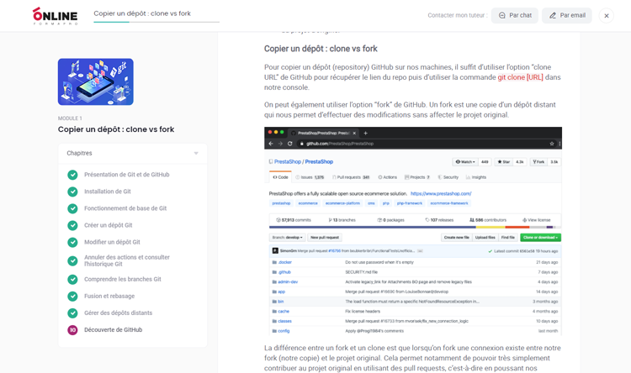Click the checkmark beside Annuler des actions
The height and width of the screenshot is (373, 631).
[x=72, y=261]
